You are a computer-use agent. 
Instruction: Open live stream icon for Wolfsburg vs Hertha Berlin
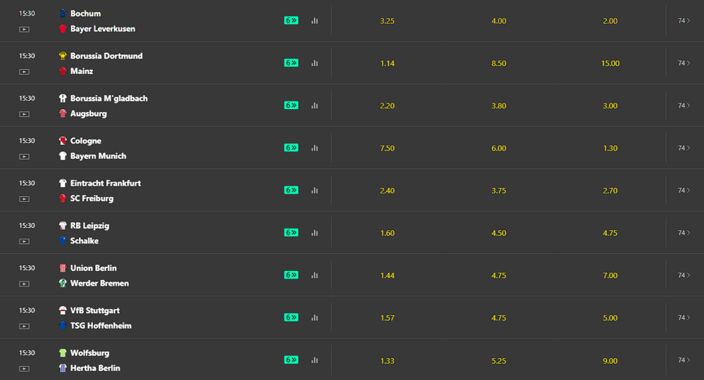pyautogui.click(x=24, y=369)
